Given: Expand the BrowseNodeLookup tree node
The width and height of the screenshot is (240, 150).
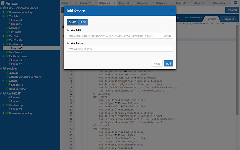Looking at the screenshot, I should point(4,12).
